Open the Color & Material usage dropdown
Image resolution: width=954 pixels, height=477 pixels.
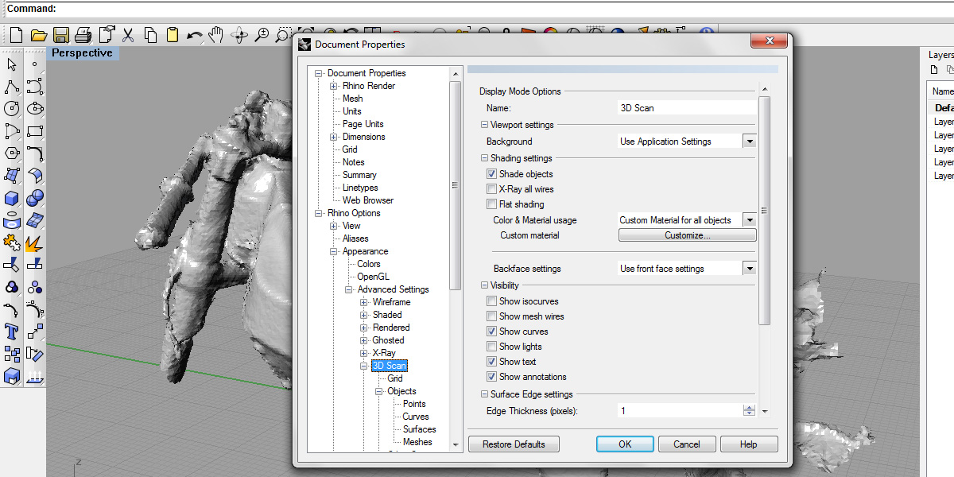click(x=749, y=220)
